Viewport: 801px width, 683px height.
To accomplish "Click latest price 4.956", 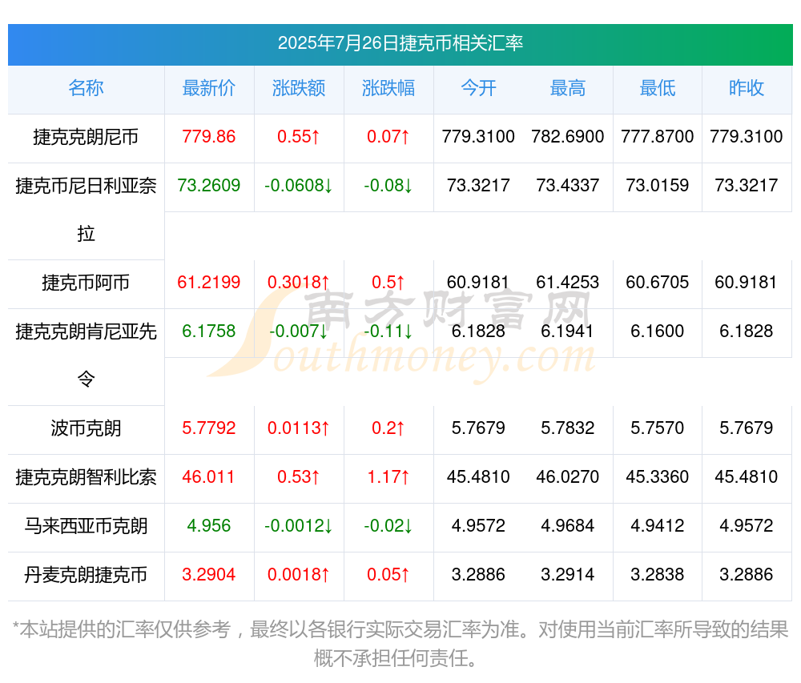I will [x=209, y=526].
